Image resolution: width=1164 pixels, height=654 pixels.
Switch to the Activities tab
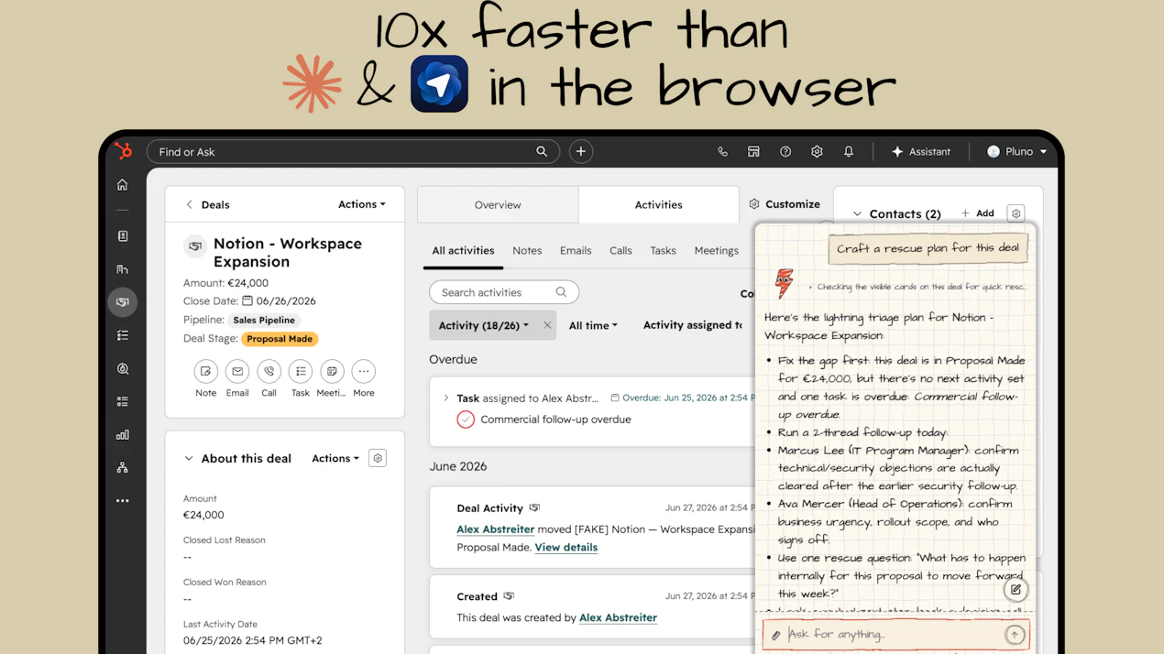(x=658, y=205)
